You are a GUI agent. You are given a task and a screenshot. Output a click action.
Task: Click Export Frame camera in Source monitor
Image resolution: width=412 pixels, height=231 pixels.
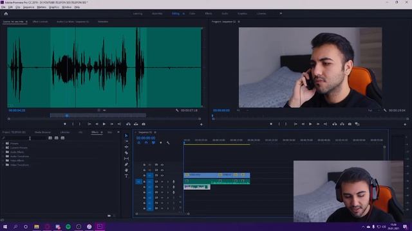[x=144, y=124]
